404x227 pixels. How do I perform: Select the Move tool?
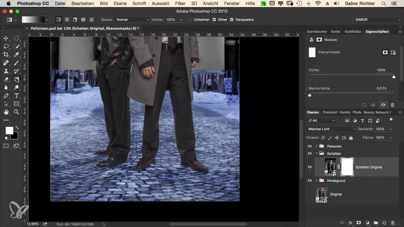coord(6,38)
